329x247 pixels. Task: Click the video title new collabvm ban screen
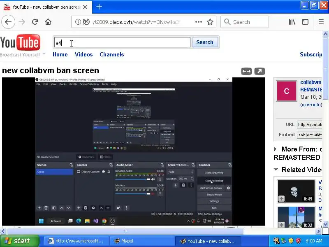point(50,70)
